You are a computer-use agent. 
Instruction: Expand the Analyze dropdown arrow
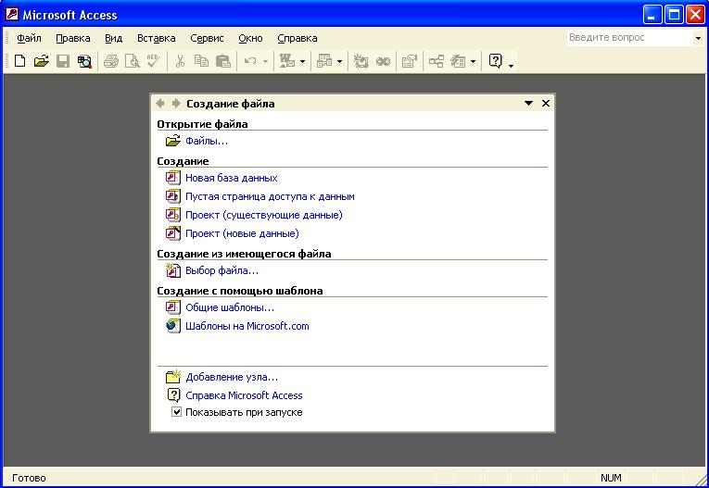tap(339, 61)
